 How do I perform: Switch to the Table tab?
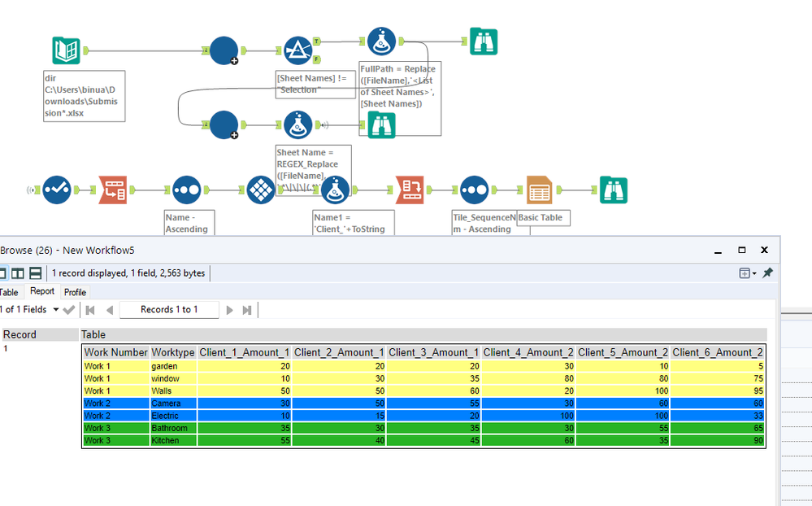[x=10, y=292]
